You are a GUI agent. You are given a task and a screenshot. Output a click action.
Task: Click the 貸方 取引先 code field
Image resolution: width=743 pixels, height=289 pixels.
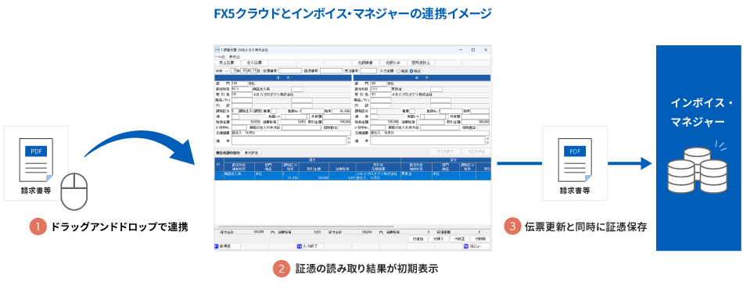(x=381, y=95)
